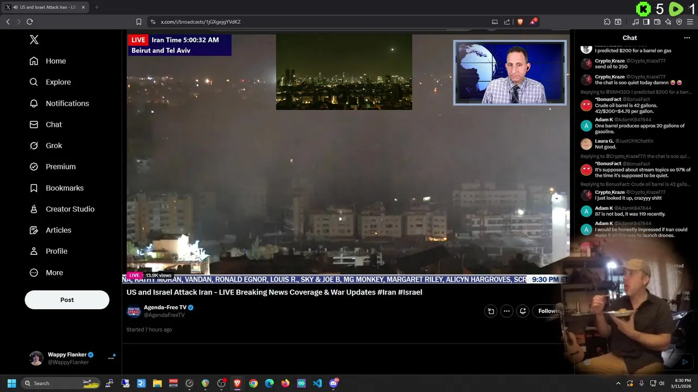
Task: Open Discord from taskbar
Action: (334, 383)
